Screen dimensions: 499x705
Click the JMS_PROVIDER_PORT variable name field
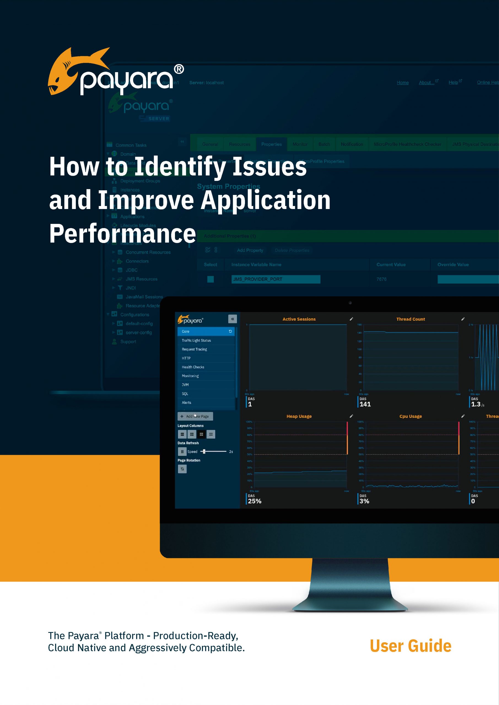(x=276, y=279)
